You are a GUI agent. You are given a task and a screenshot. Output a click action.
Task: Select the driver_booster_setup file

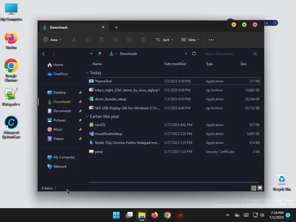(174, 99)
